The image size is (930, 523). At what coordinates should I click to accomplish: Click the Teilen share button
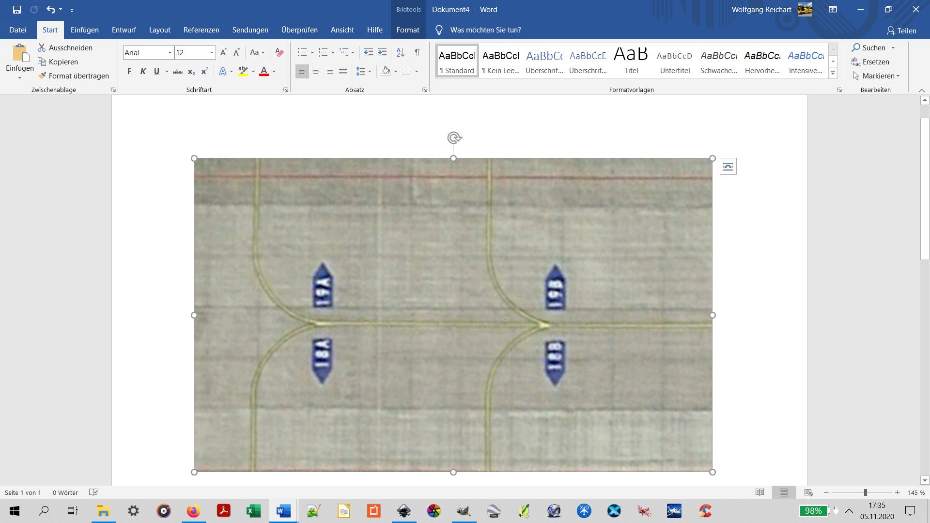click(901, 31)
